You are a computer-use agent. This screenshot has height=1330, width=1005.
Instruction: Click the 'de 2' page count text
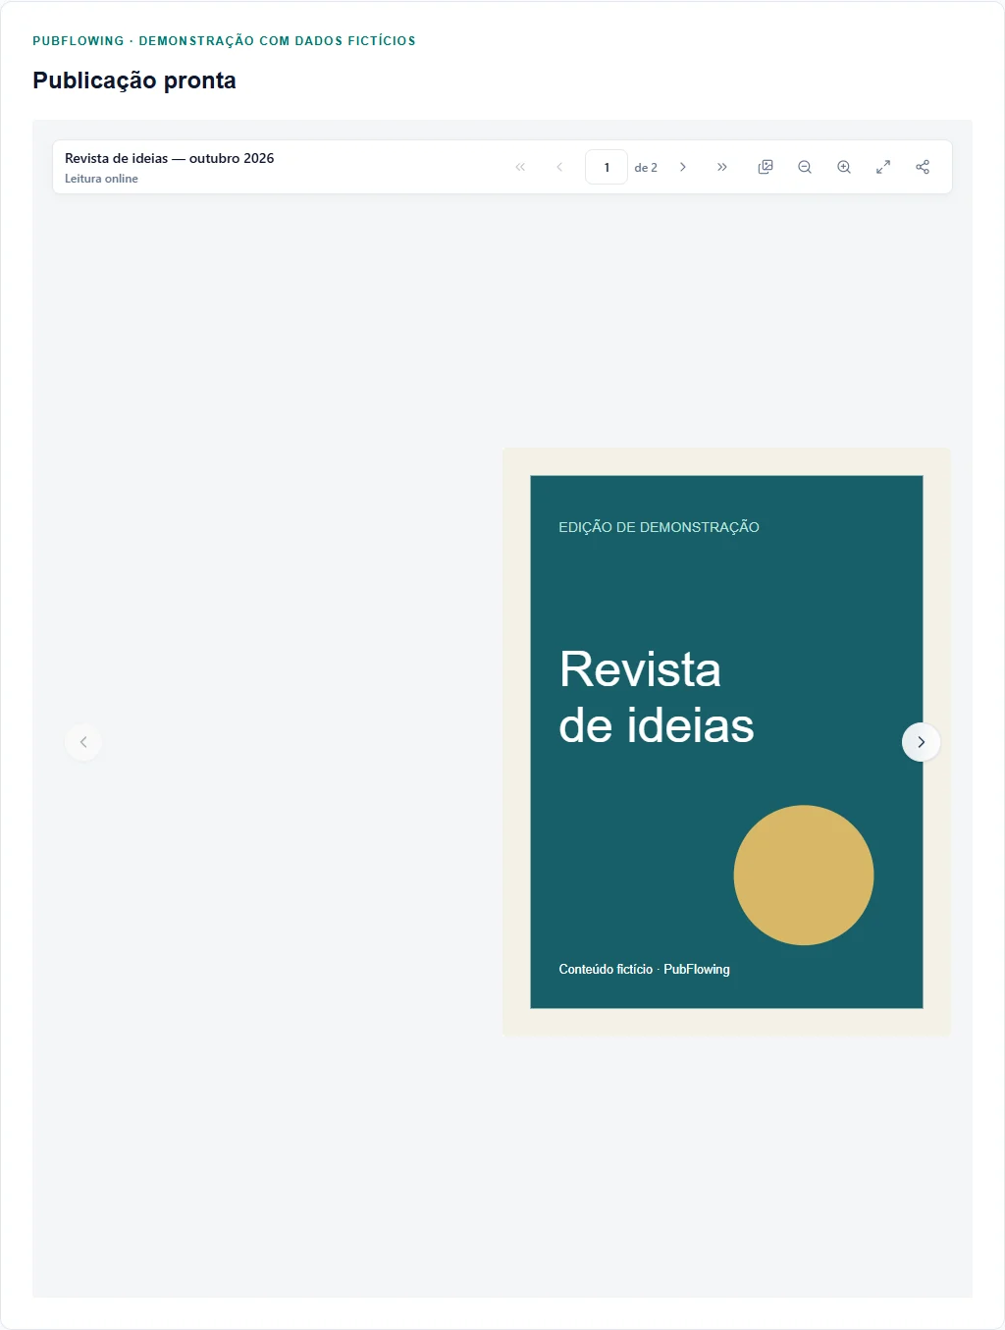pyautogui.click(x=646, y=168)
